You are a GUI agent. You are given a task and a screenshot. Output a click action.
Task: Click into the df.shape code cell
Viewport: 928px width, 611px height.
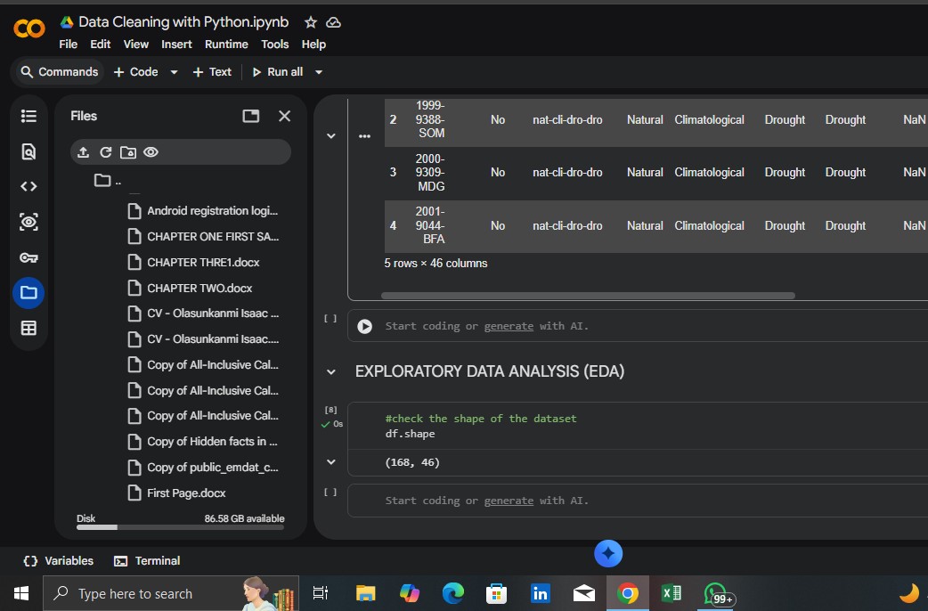[638, 427]
